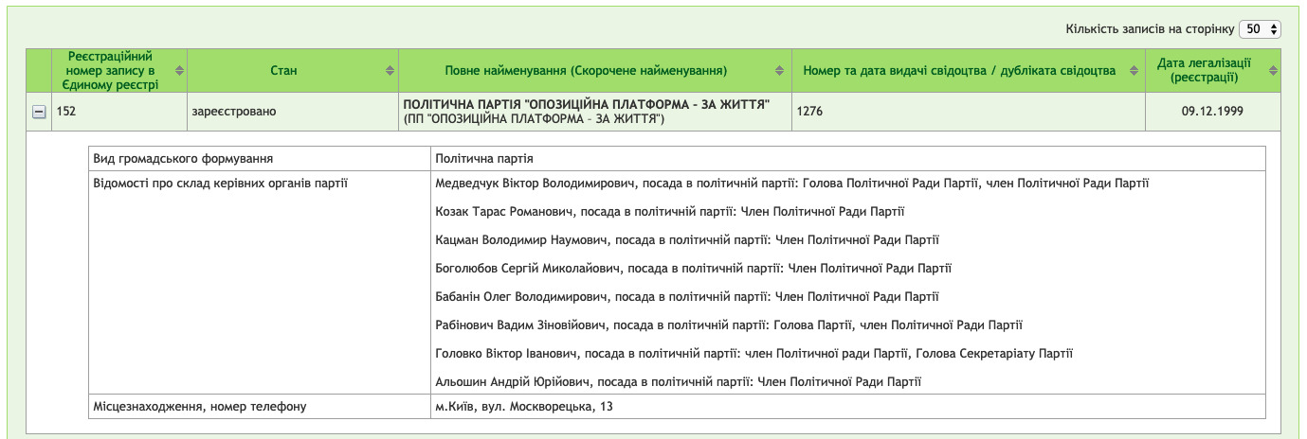
Task: Click the Повне найменування column header
Action: [x=595, y=71]
